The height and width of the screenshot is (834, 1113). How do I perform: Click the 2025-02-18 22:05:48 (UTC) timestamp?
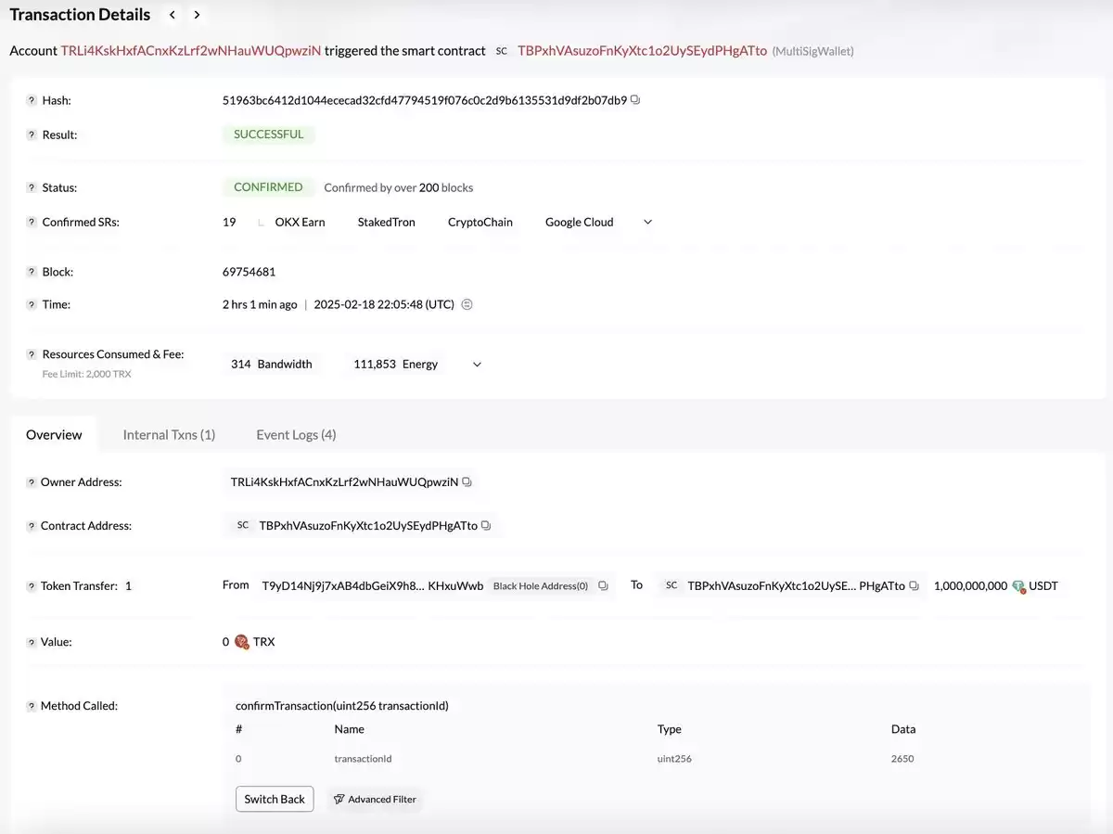(384, 304)
